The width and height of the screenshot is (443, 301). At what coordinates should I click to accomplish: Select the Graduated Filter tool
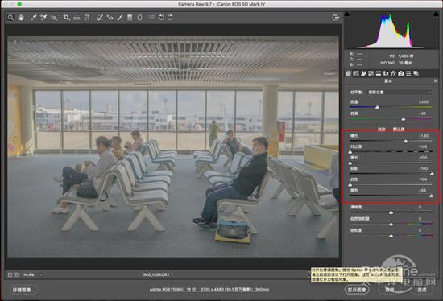[x=130, y=18]
